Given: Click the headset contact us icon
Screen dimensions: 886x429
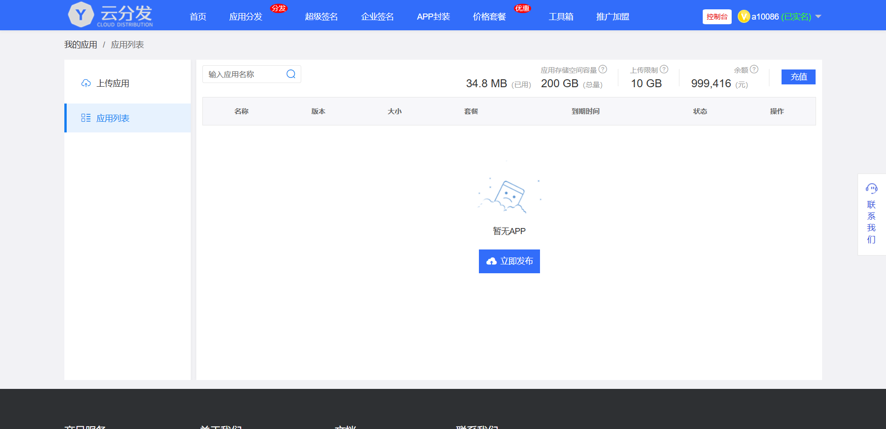Looking at the screenshot, I should point(871,188).
